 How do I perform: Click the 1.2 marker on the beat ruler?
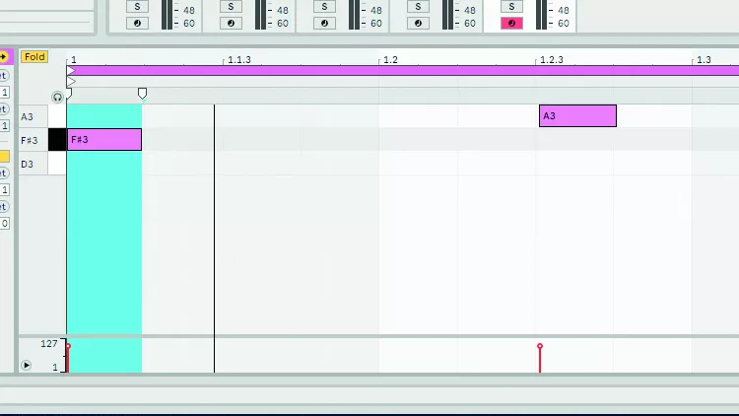click(x=389, y=60)
